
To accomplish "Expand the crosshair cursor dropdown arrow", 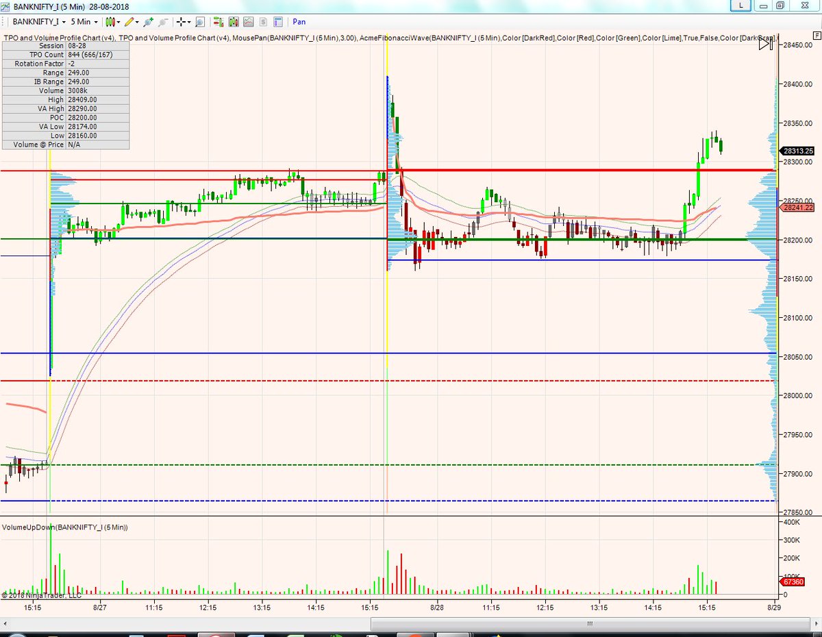I will (190, 22).
